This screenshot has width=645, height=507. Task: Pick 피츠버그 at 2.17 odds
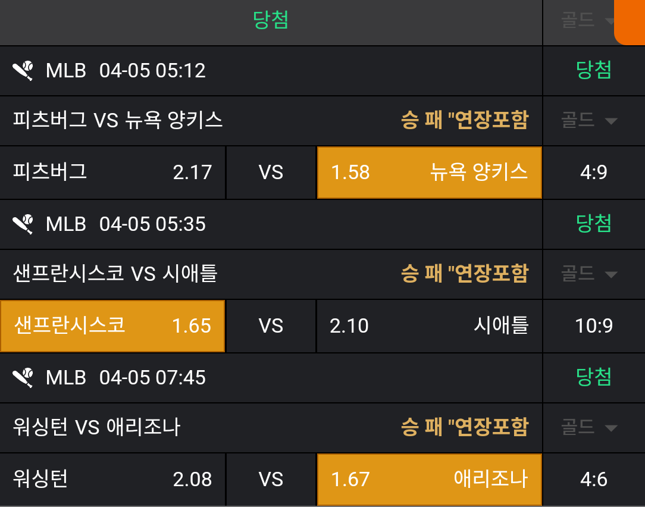112,173
